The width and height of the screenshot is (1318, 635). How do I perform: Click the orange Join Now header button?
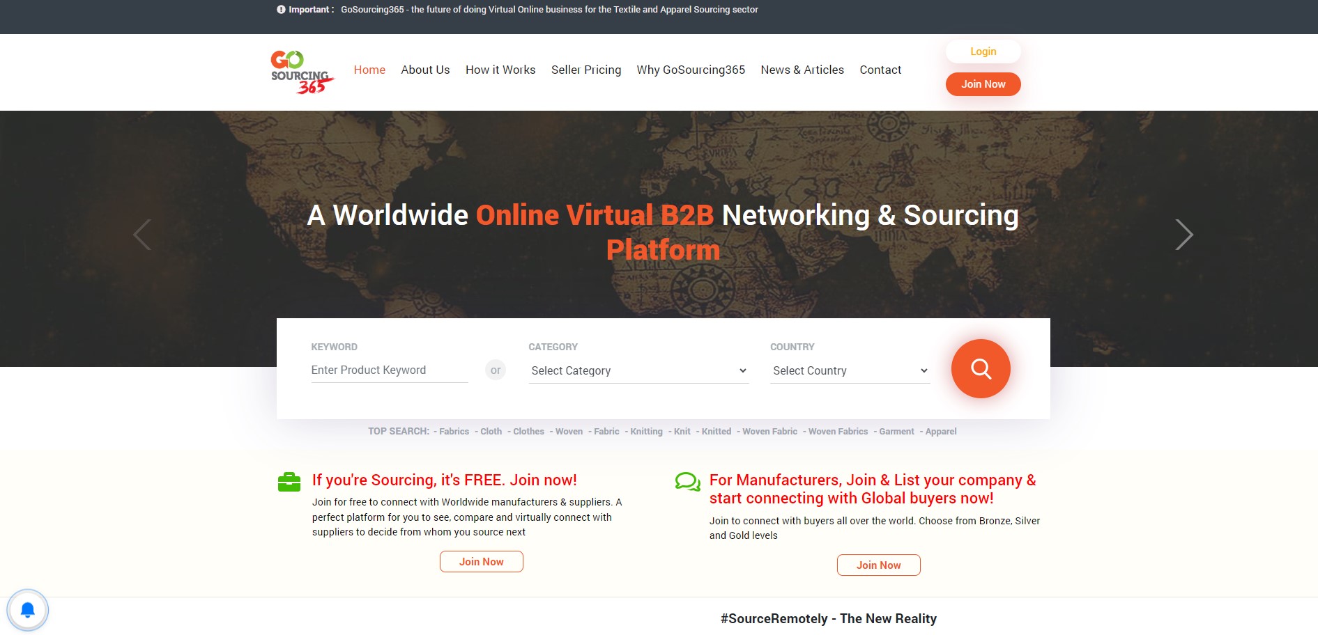pos(983,84)
